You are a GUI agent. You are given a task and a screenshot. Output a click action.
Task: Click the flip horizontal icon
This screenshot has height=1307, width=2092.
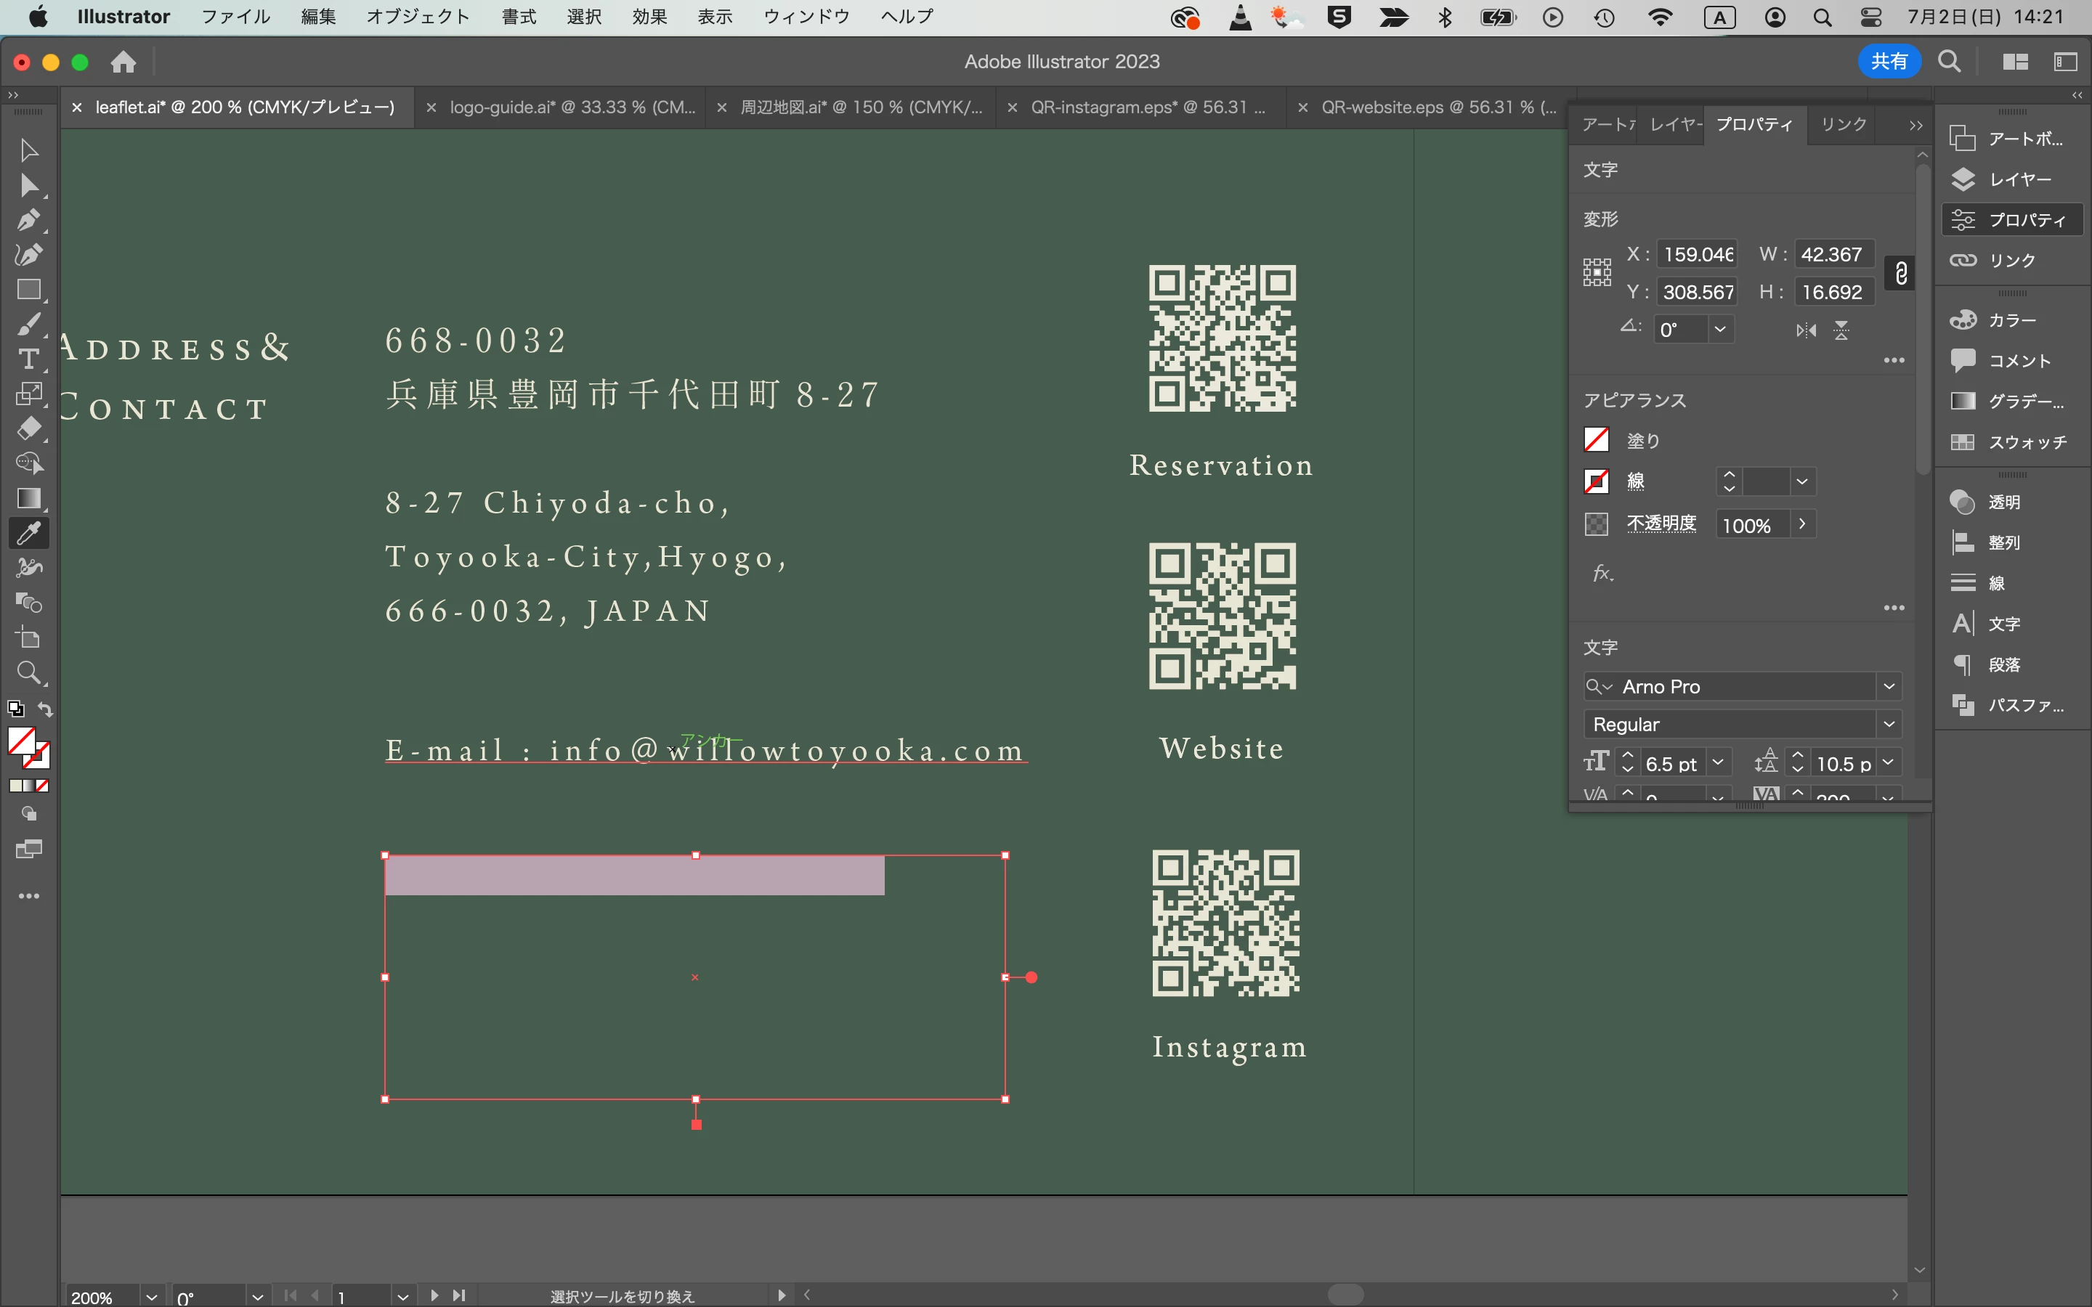tap(1806, 330)
